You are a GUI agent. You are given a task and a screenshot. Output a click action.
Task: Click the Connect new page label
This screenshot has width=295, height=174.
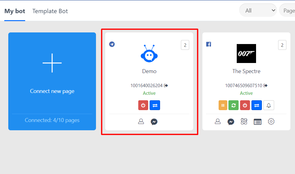coord(52,91)
